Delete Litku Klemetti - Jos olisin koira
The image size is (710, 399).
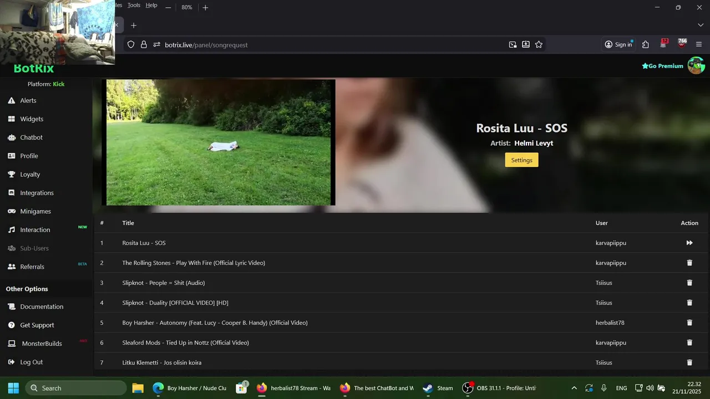tap(689, 362)
